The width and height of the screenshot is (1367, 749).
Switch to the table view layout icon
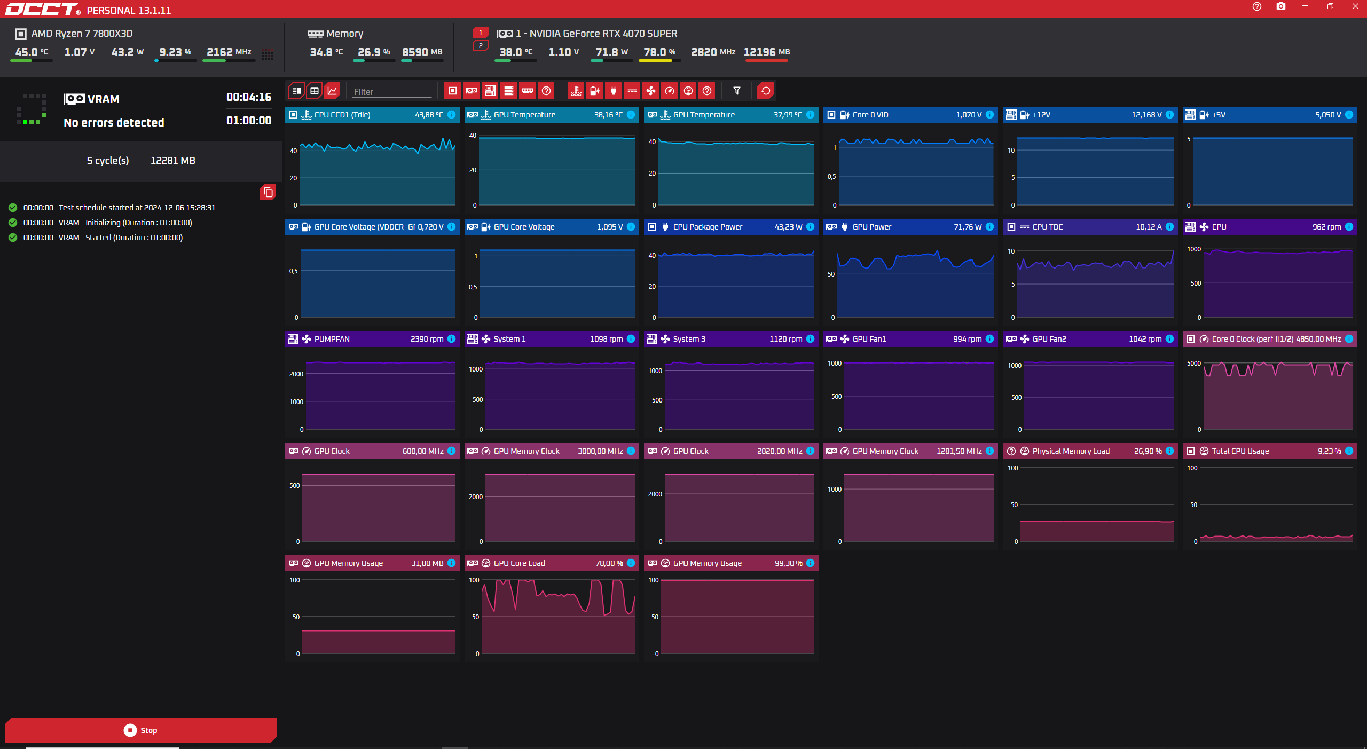point(315,91)
